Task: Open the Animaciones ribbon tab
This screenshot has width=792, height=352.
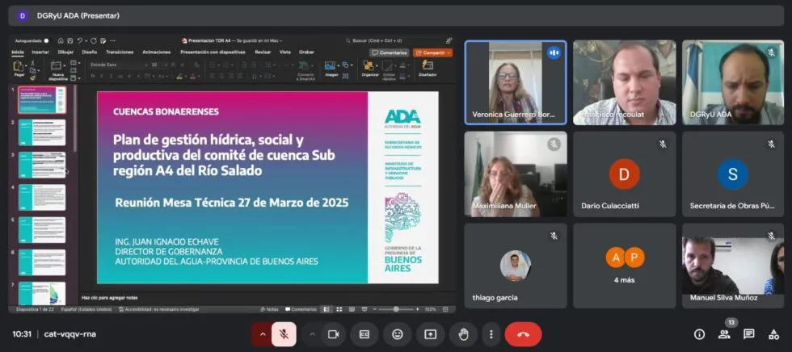Action: [x=157, y=52]
